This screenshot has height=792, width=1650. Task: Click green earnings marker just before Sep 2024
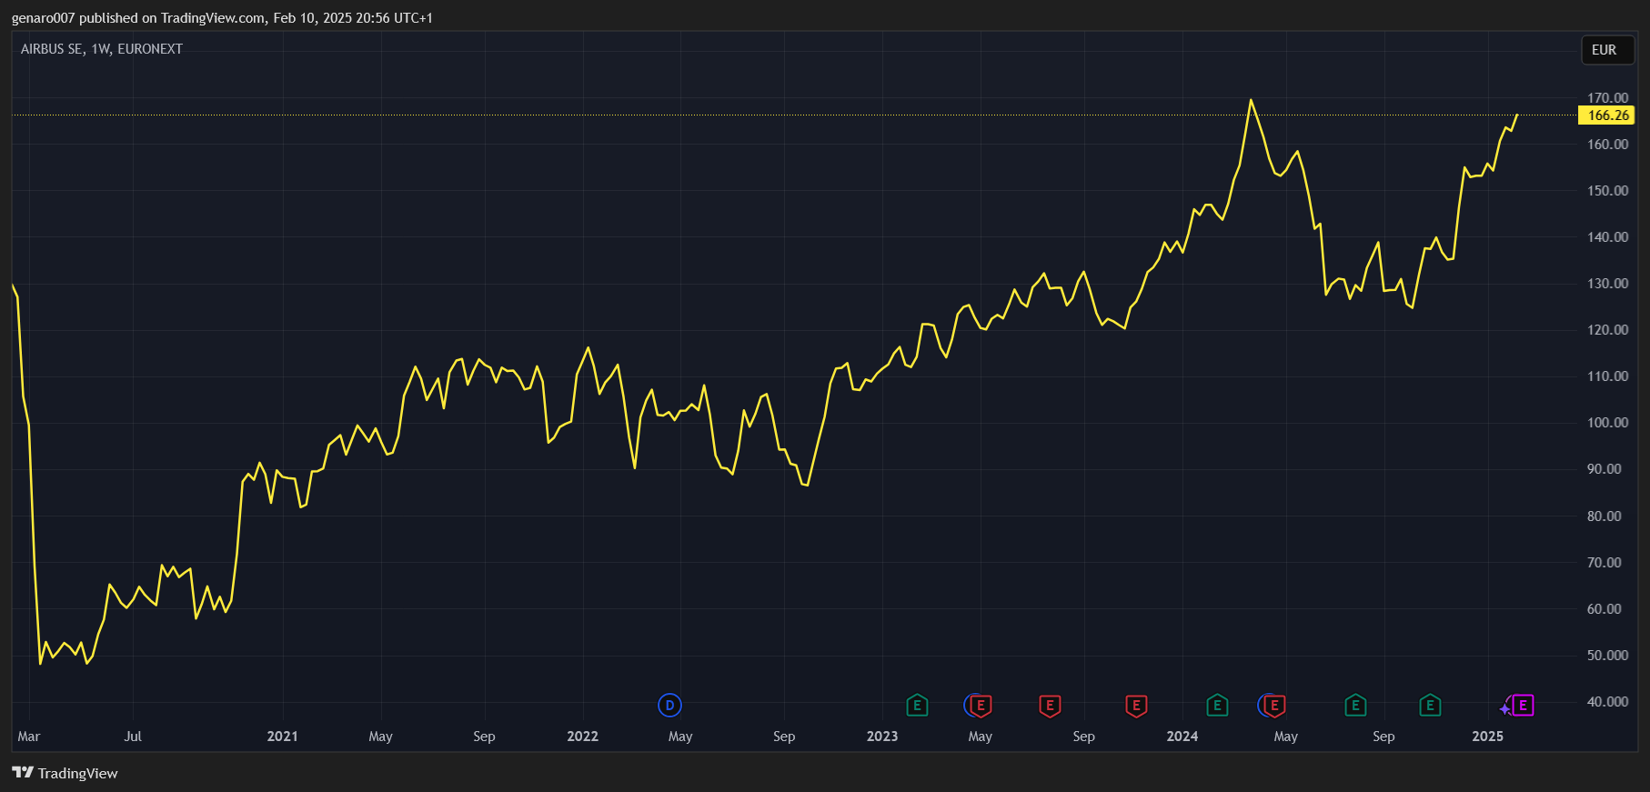tap(1355, 705)
